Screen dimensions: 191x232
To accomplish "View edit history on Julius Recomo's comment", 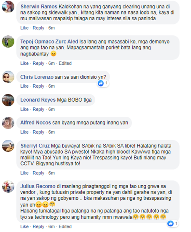I will [x=65, y=227].
